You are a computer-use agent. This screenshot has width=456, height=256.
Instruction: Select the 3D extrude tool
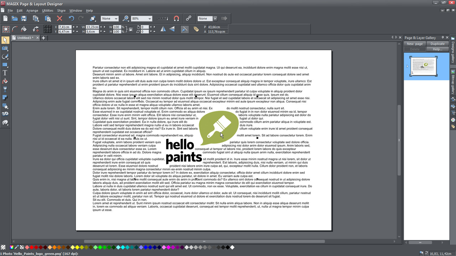tap(5, 114)
